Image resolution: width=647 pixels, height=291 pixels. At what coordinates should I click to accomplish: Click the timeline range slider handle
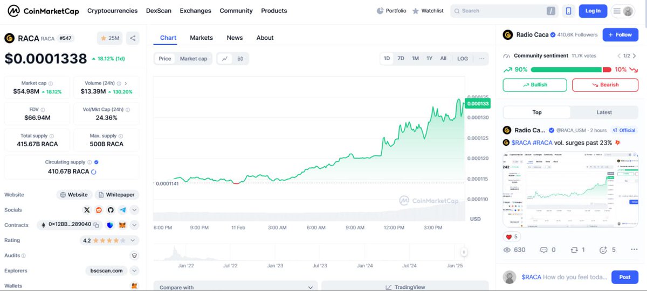click(x=464, y=252)
